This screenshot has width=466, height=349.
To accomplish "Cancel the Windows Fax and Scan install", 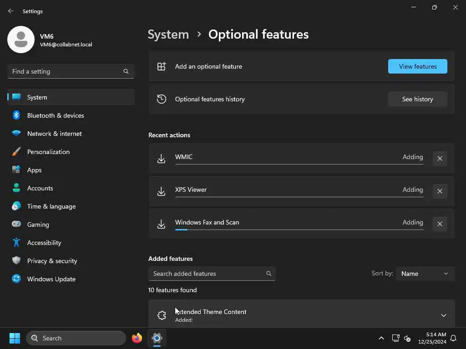I will pyautogui.click(x=440, y=224).
